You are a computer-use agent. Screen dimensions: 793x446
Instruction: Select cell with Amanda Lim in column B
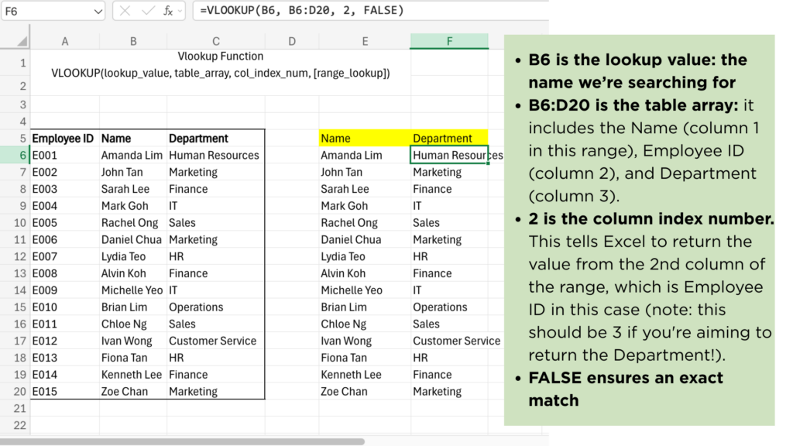(133, 155)
